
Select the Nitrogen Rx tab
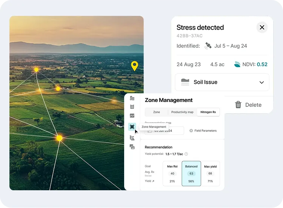coord(208,112)
